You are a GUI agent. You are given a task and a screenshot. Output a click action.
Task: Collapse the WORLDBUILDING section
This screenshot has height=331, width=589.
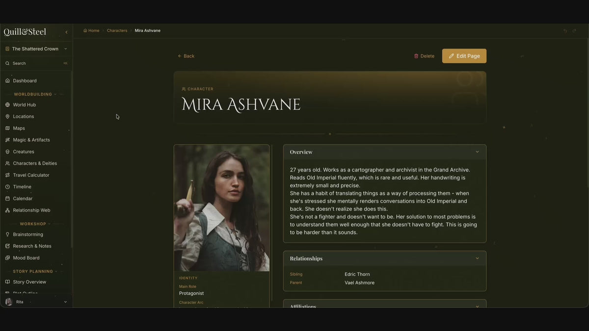pyautogui.click(x=35, y=94)
